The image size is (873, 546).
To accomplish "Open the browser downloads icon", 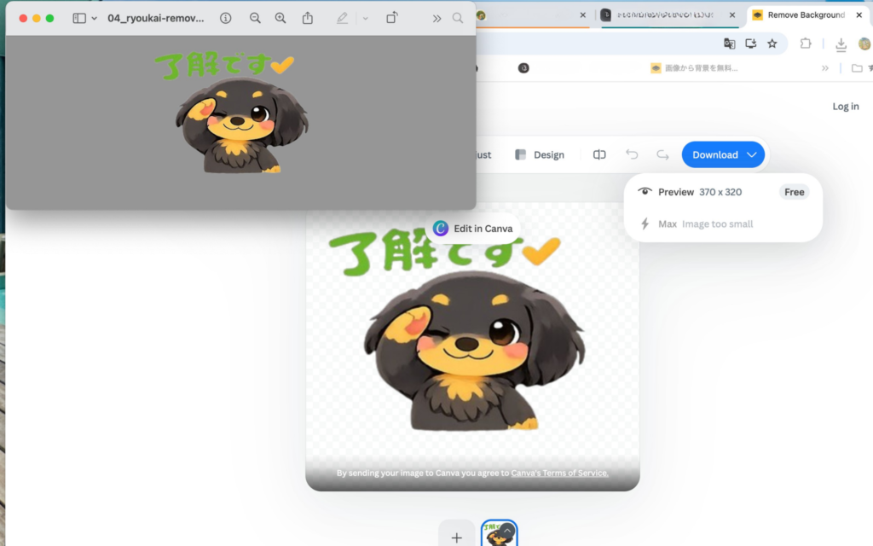I will coord(841,44).
